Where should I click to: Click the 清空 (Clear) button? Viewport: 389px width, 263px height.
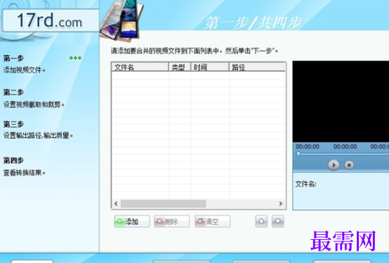click(212, 221)
